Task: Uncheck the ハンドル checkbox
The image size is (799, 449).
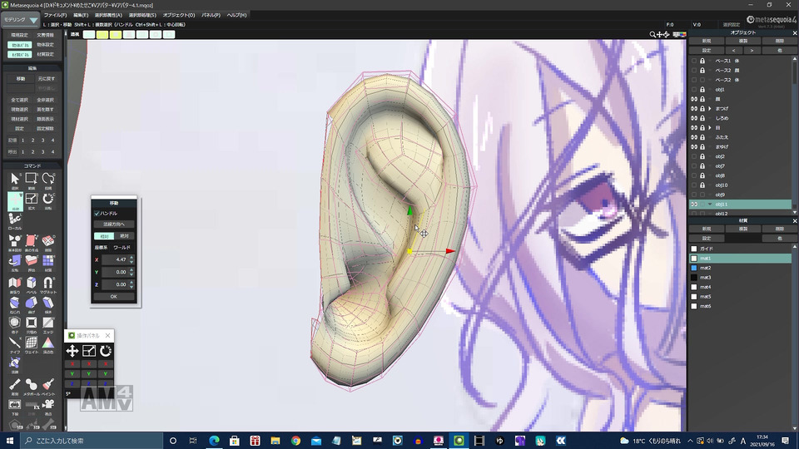Action: point(97,214)
